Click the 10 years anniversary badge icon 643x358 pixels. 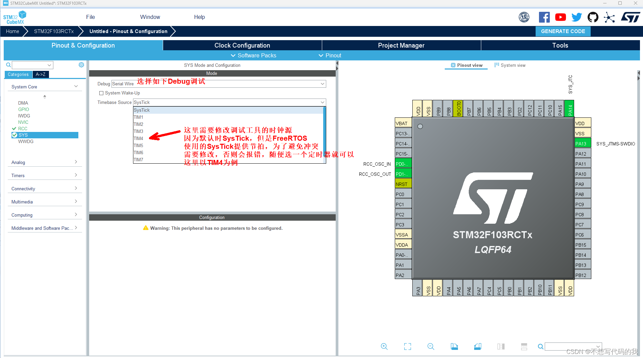tap(524, 17)
